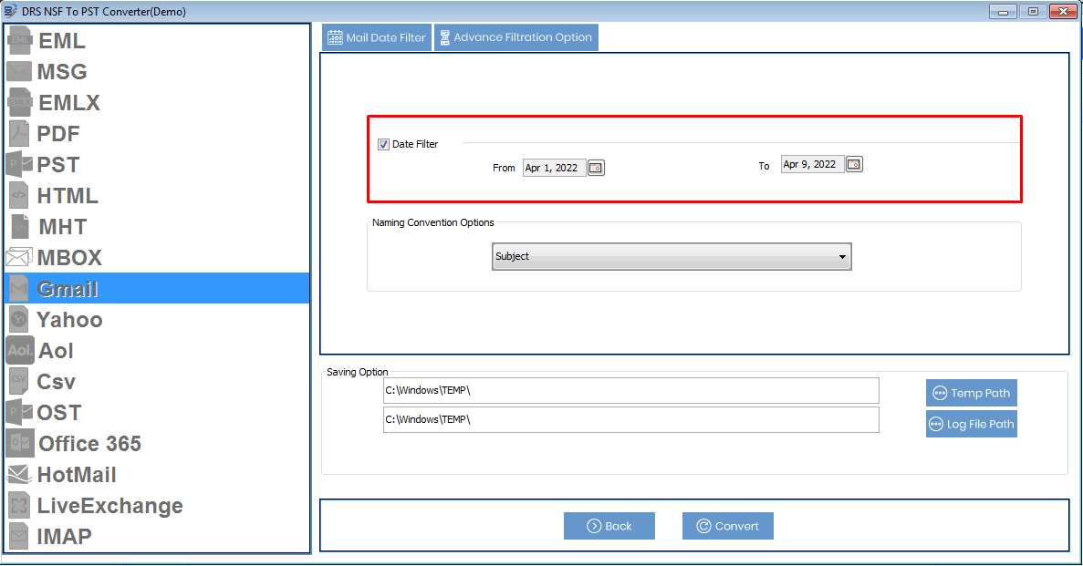Select the PST format icon

pos(19,165)
